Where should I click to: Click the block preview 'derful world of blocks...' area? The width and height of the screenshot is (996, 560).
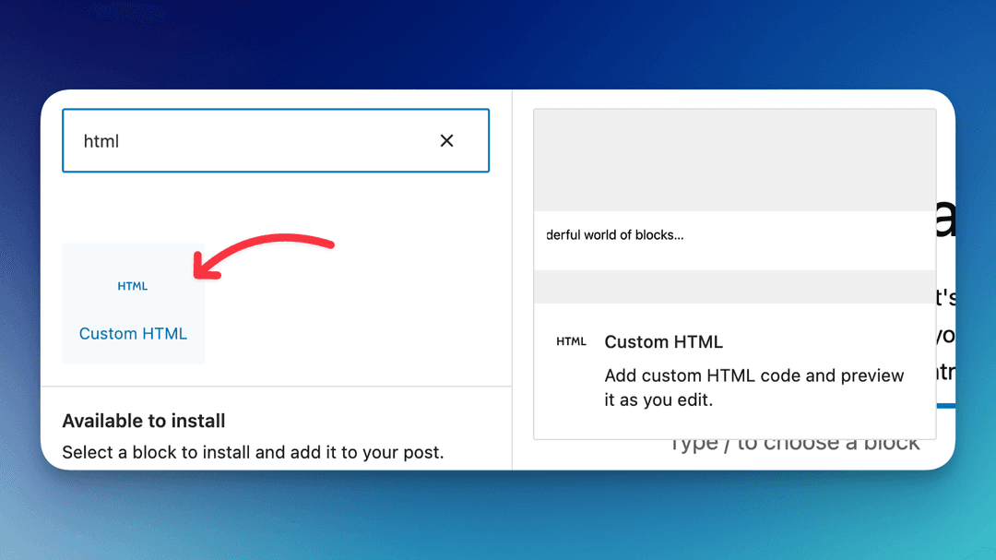734,240
